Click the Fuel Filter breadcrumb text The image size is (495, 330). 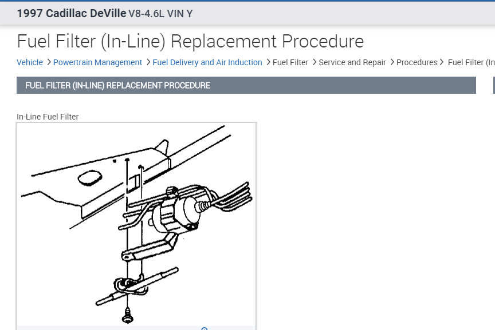[x=290, y=62]
